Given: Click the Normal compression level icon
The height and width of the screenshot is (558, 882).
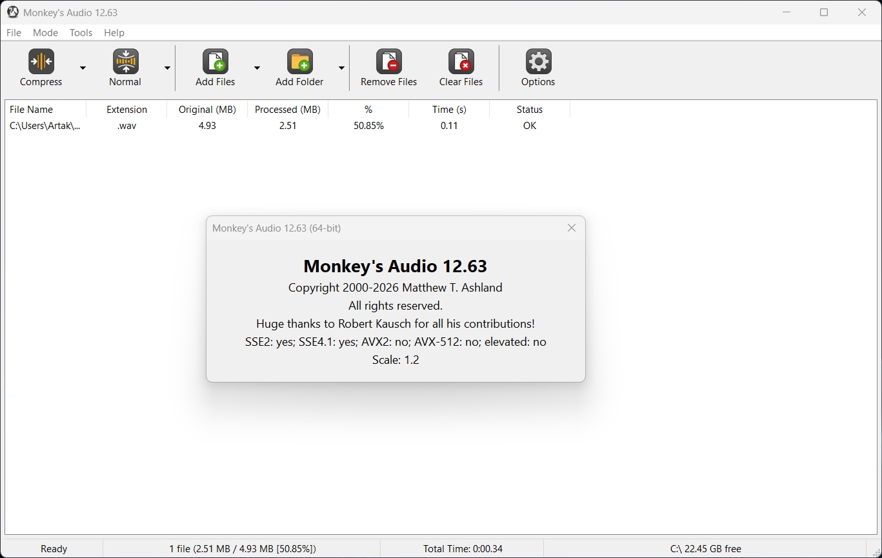Looking at the screenshot, I should [x=125, y=62].
